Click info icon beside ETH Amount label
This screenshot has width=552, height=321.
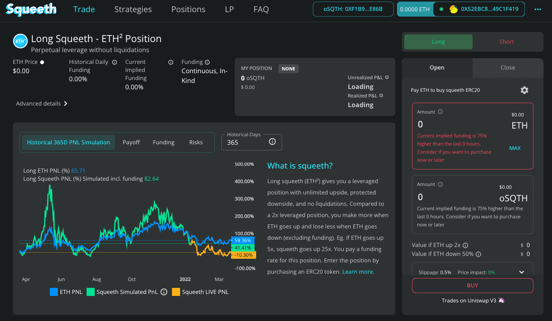coord(440,112)
